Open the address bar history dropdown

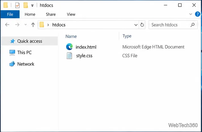point(136,25)
